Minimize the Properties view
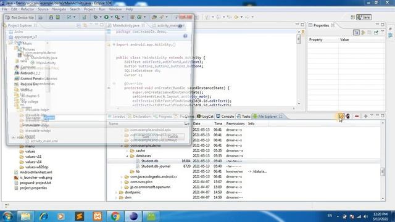395x222 pixels. (377, 25)
